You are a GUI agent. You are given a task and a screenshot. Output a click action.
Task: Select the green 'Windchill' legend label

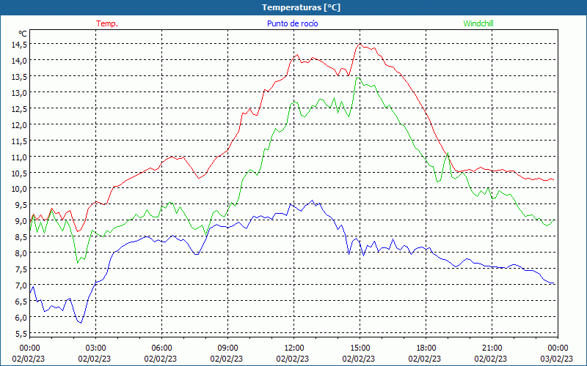[x=478, y=23]
